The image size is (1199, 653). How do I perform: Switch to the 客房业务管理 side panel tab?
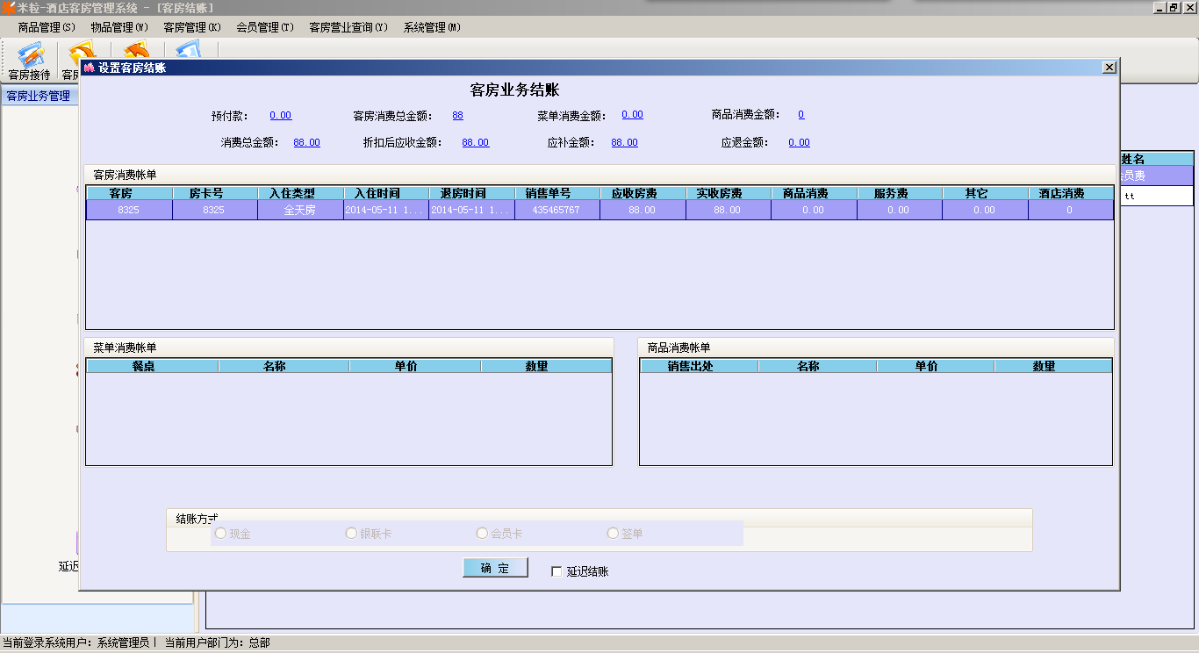39,96
